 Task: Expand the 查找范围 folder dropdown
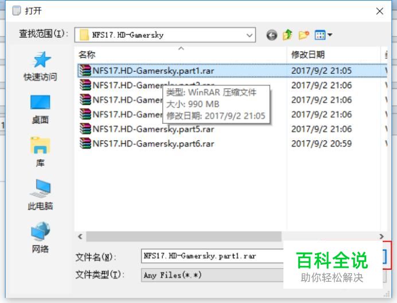(250, 35)
